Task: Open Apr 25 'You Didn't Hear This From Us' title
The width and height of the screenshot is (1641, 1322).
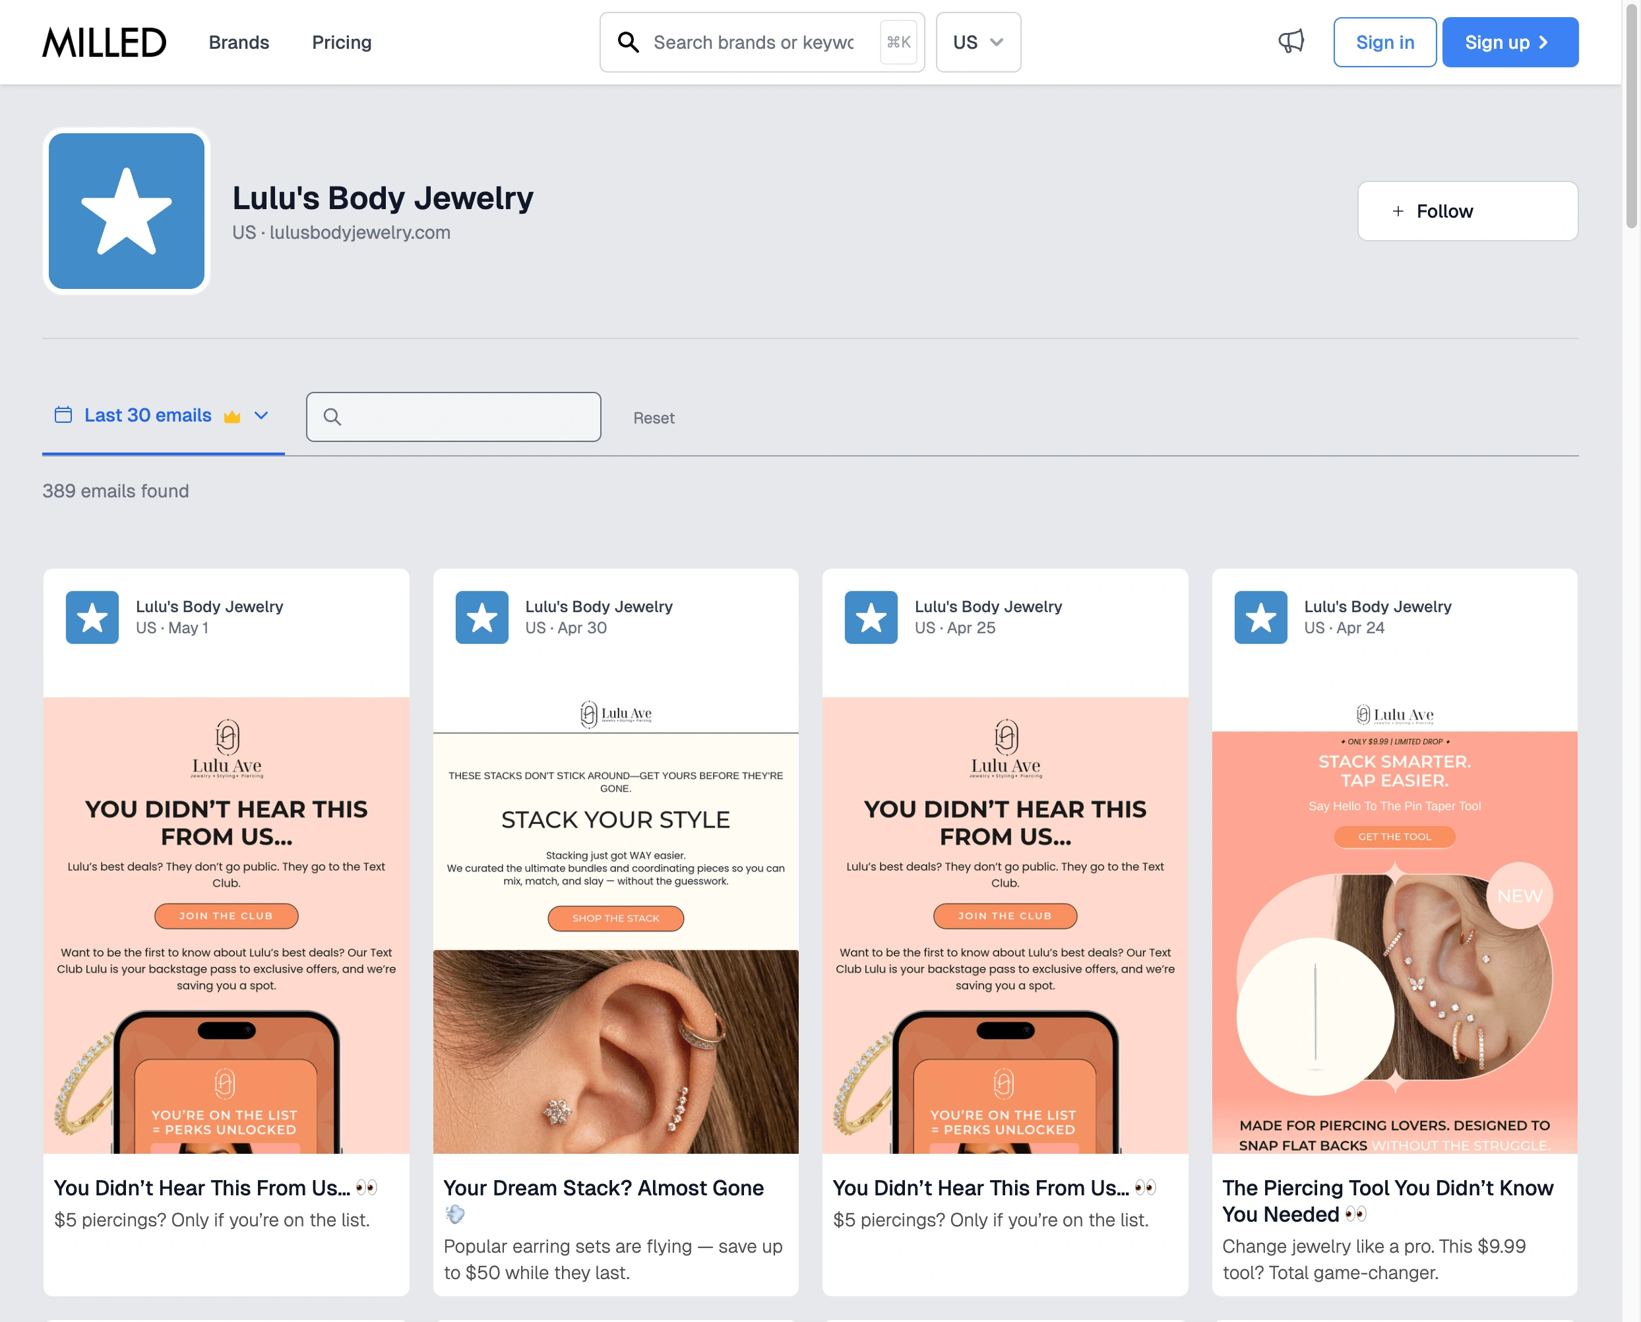Action: click(995, 1188)
